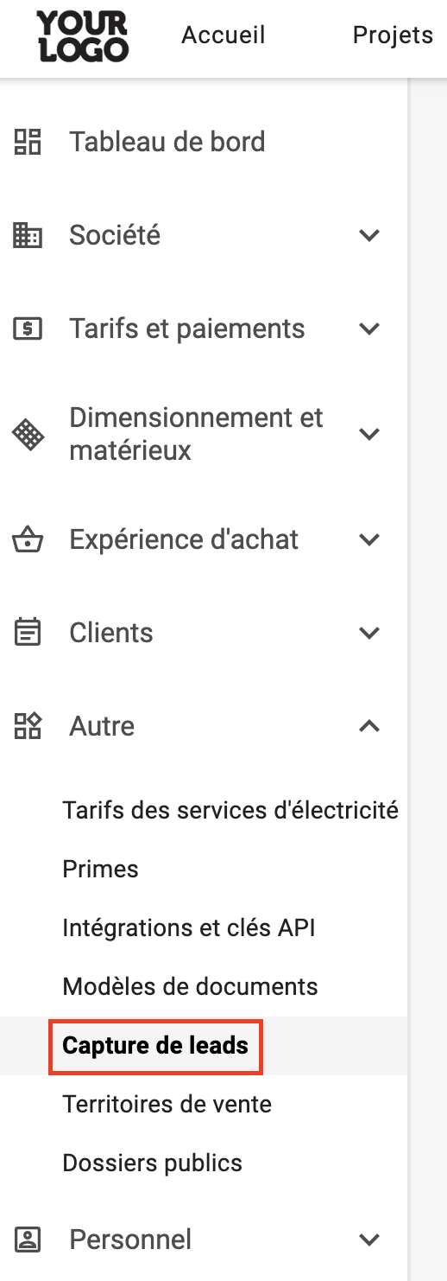The image size is (447, 1281).
Task: Click the Autre widgets icon
Action: click(28, 726)
